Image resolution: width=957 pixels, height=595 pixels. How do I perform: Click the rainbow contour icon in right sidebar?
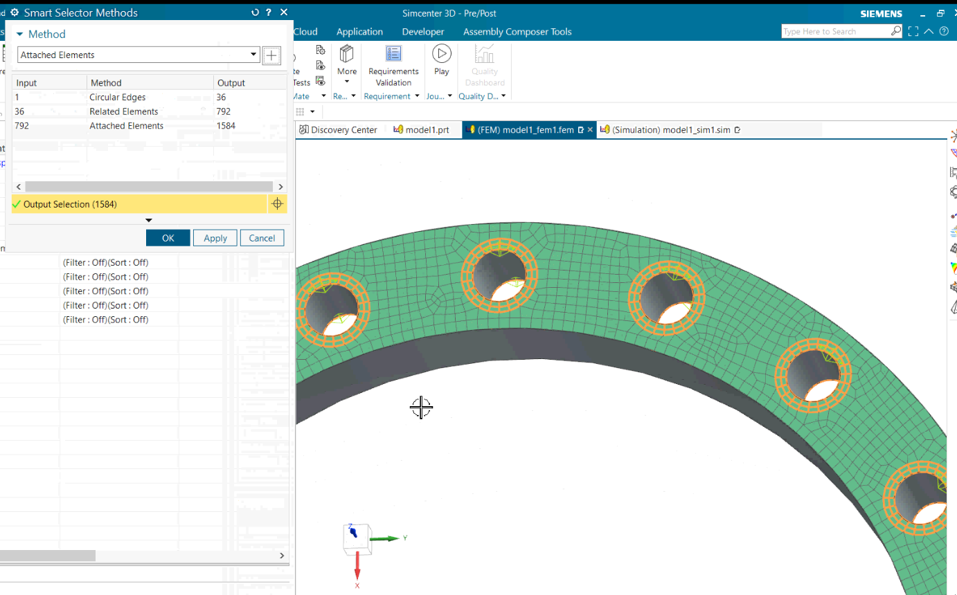(954, 268)
